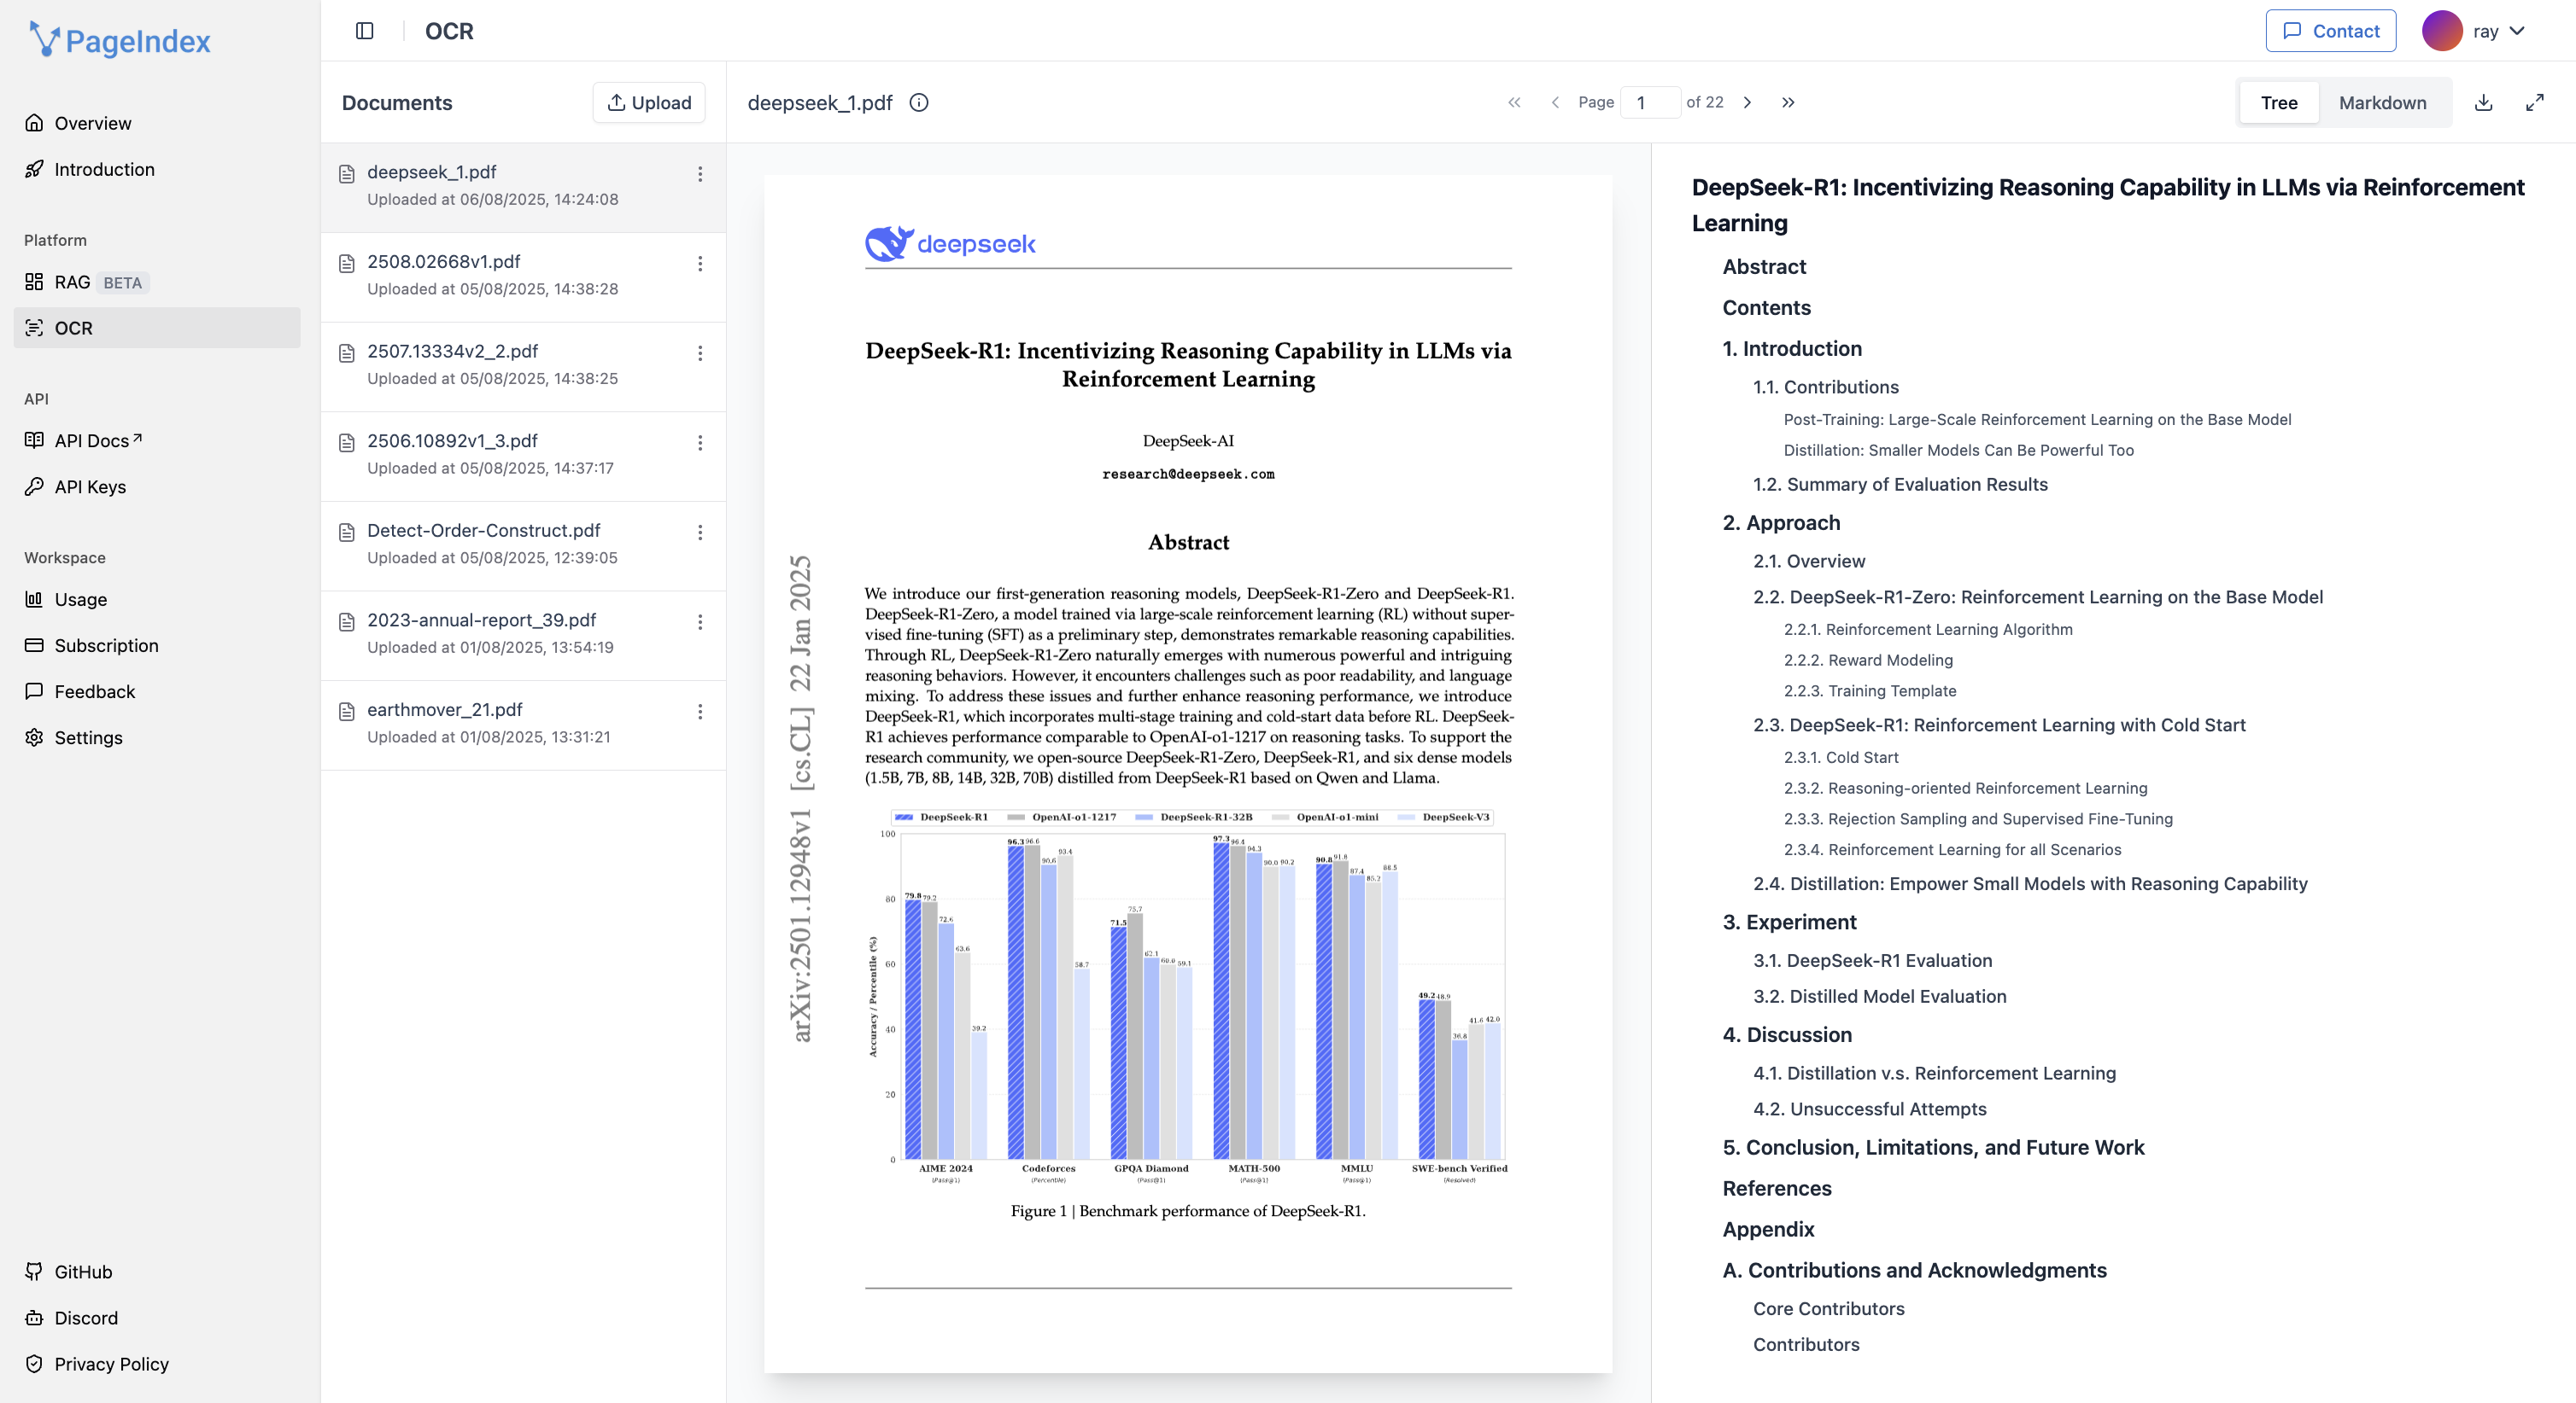The image size is (2576, 1403).
Task: Download the processed document
Action: [x=2484, y=102]
